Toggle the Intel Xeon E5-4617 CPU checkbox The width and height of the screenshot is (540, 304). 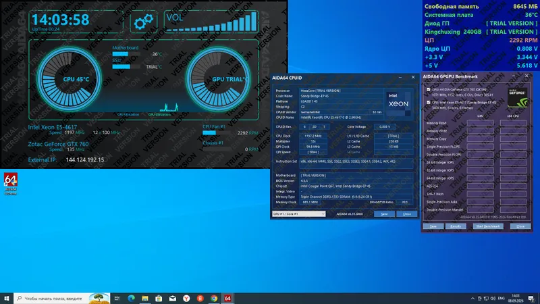[x=429, y=103]
